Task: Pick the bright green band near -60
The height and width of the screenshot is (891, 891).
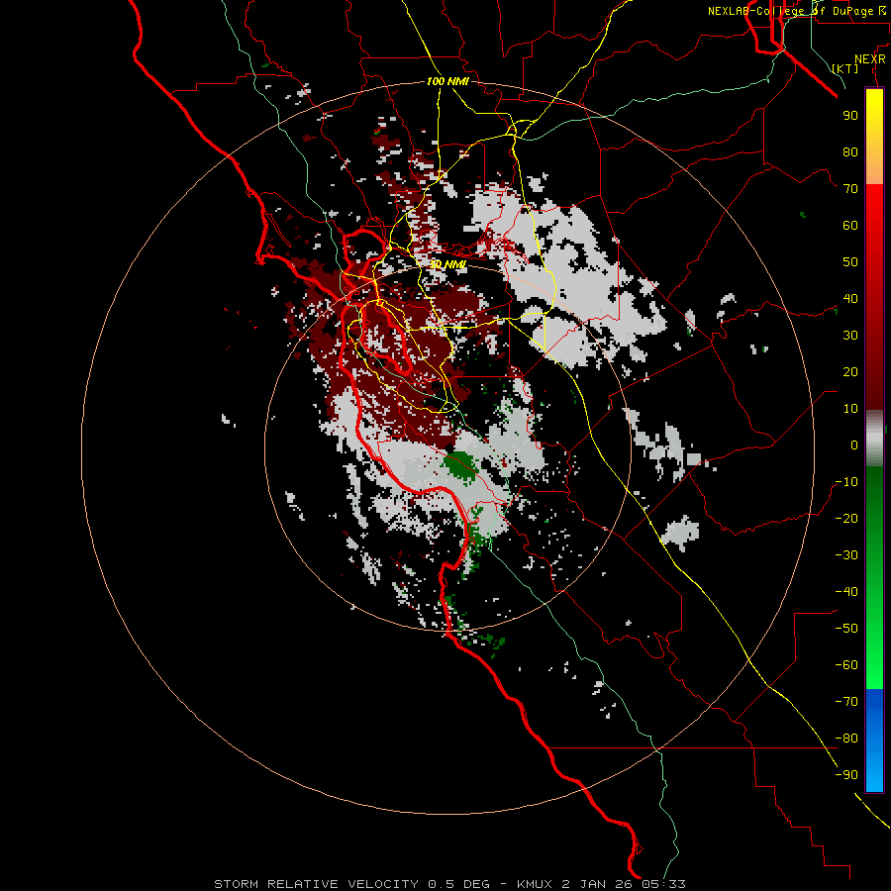Action: pos(874,670)
